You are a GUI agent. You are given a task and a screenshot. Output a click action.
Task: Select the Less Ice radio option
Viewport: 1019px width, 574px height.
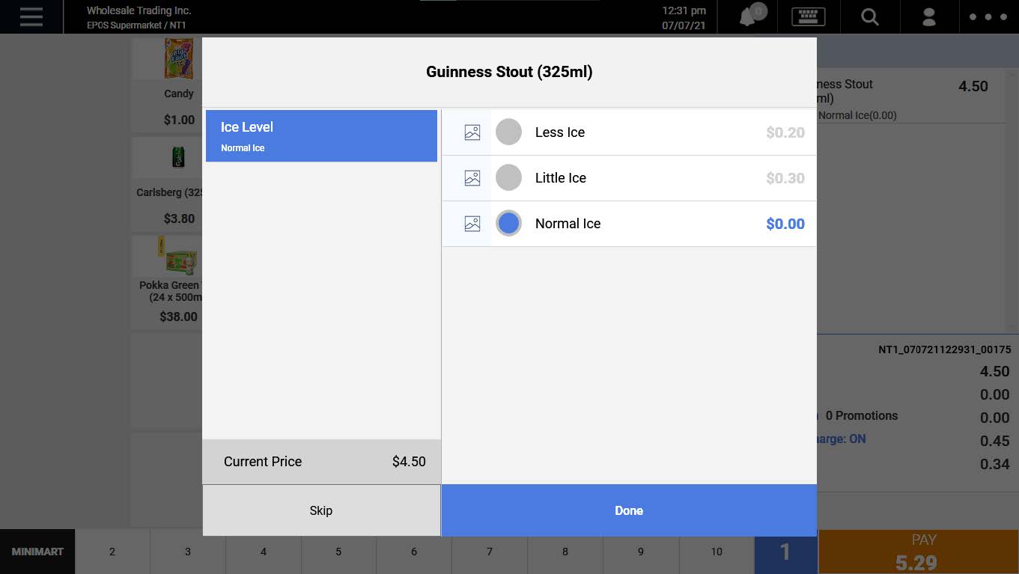[x=508, y=132]
